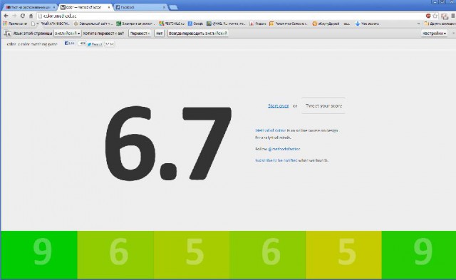Screen dimensions: 456x280
Task: Click the red AdBlock extension icon
Action: point(428,16)
